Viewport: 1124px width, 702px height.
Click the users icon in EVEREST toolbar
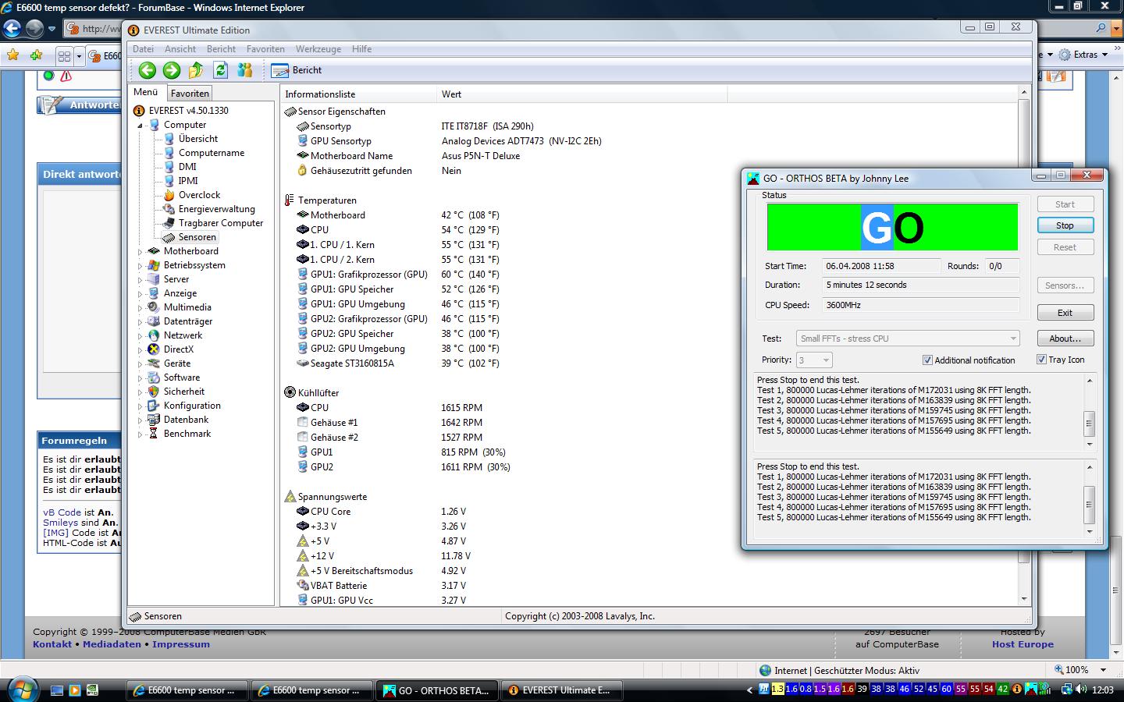245,70
